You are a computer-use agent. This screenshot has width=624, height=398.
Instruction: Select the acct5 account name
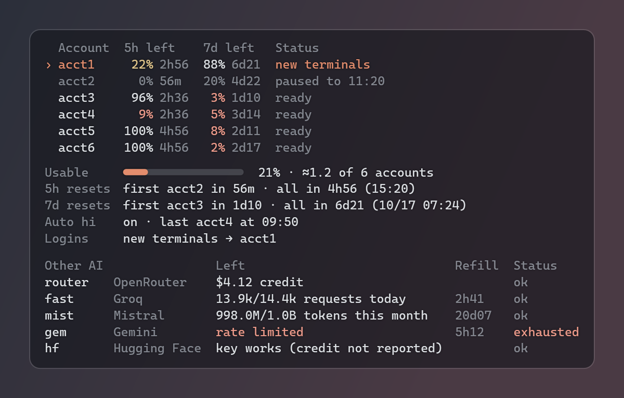76,131
